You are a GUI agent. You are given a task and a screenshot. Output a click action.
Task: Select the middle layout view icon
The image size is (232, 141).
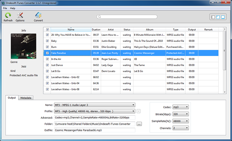218,17
